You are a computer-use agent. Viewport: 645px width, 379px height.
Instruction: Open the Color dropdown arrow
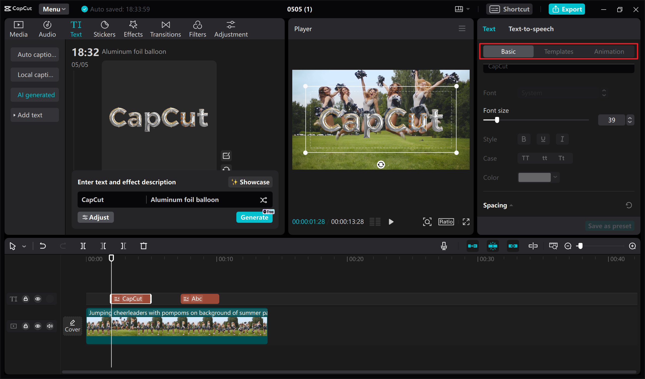(x=555, y=177)
